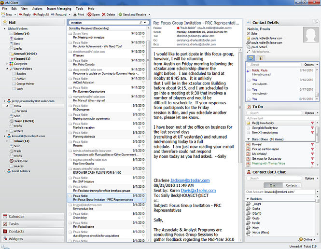The height and width of the screenshot is (249, 321).
Task: Toggle Get maps for Sunday trip checkbox
Action: [248, 159]
